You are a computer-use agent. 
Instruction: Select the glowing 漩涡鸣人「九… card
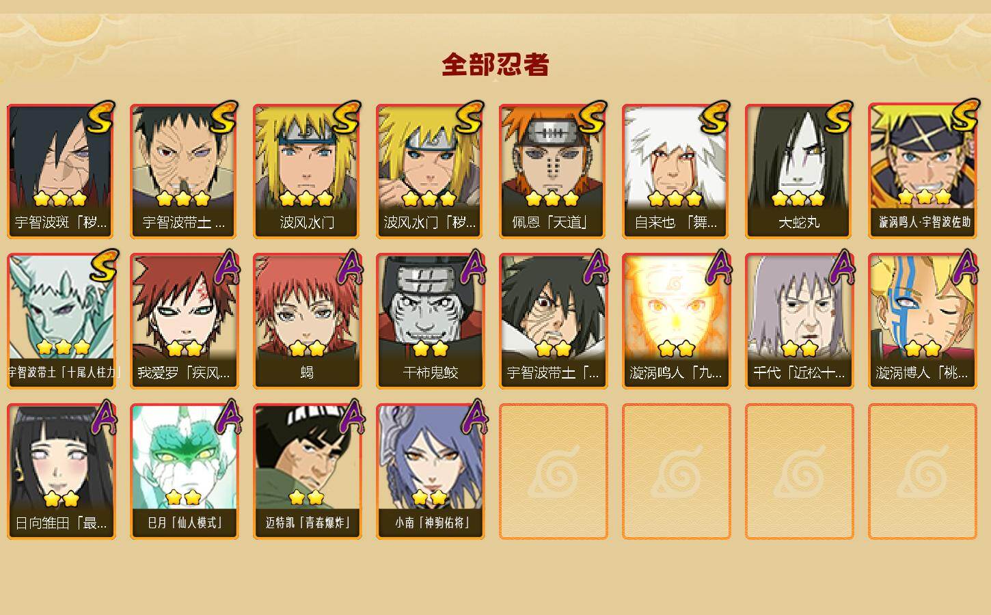click(x=676, y=321)
